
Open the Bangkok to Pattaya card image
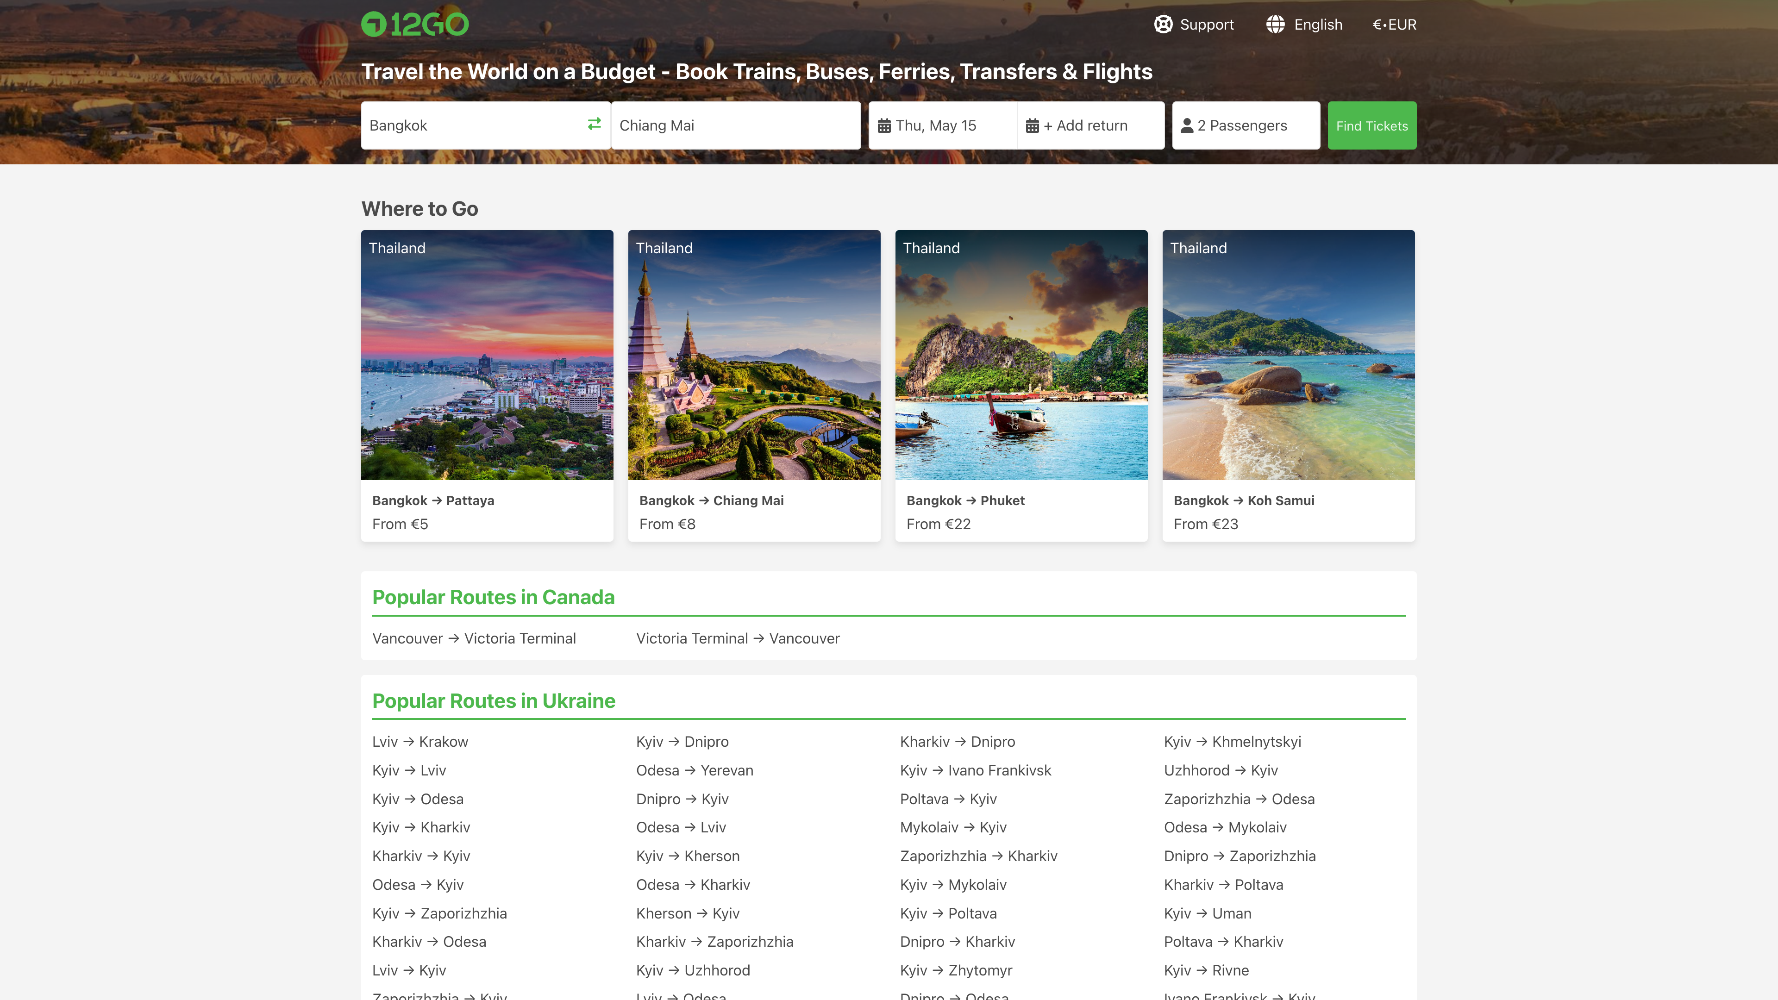487,355
